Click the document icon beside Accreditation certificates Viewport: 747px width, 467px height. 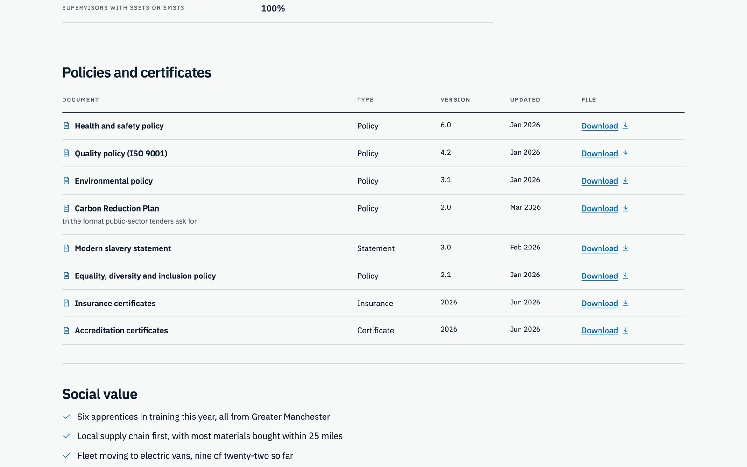[66, 331]
